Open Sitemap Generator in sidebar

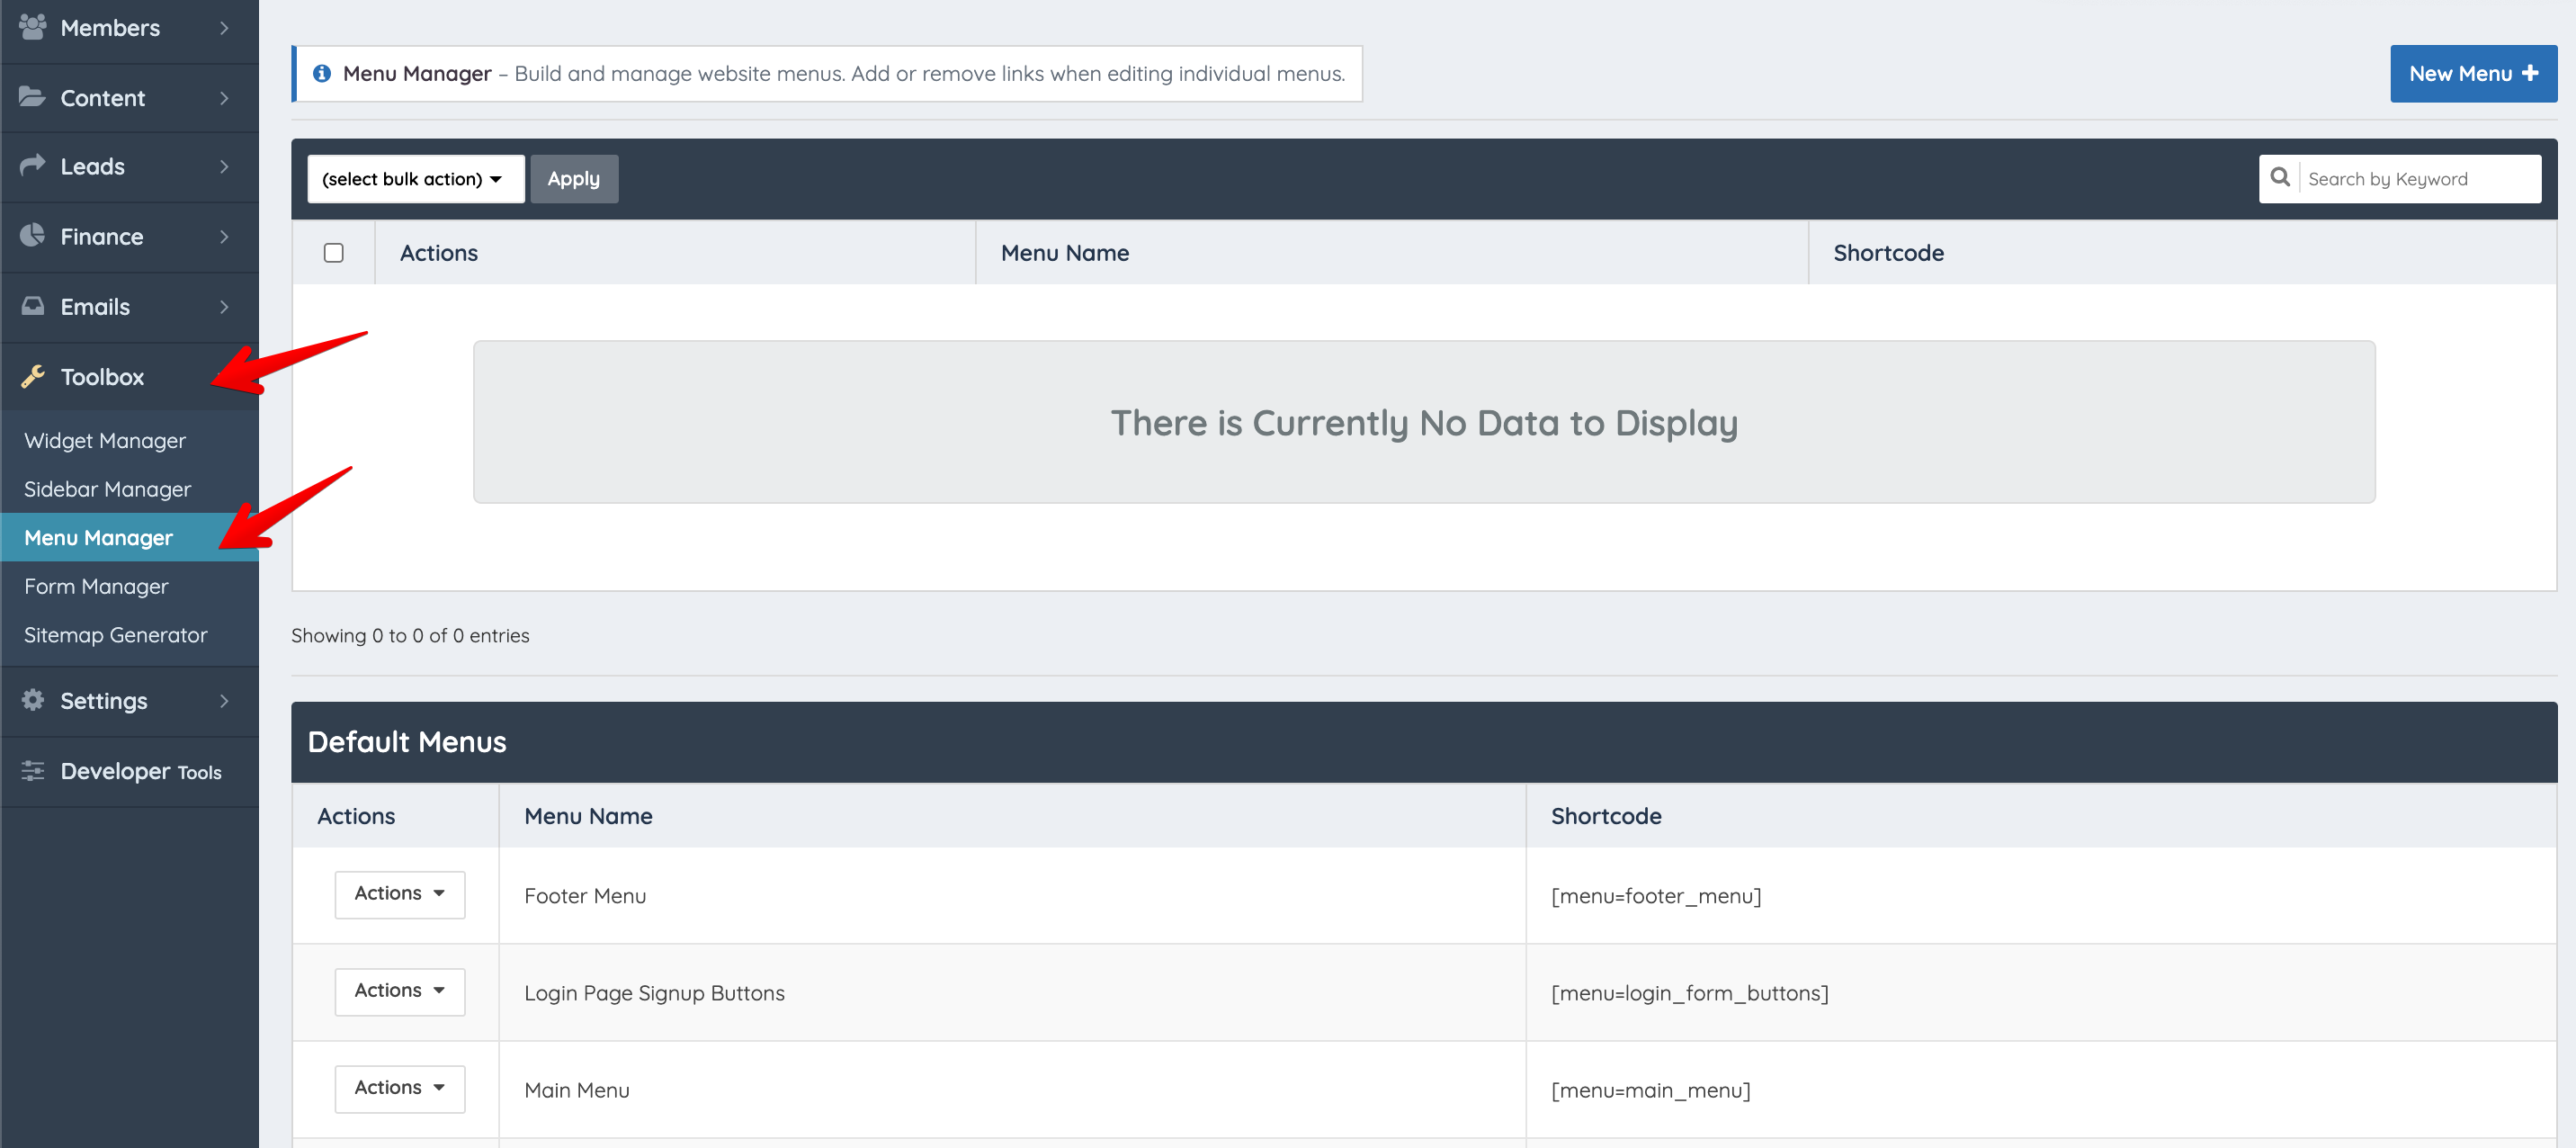click(116, 635)
